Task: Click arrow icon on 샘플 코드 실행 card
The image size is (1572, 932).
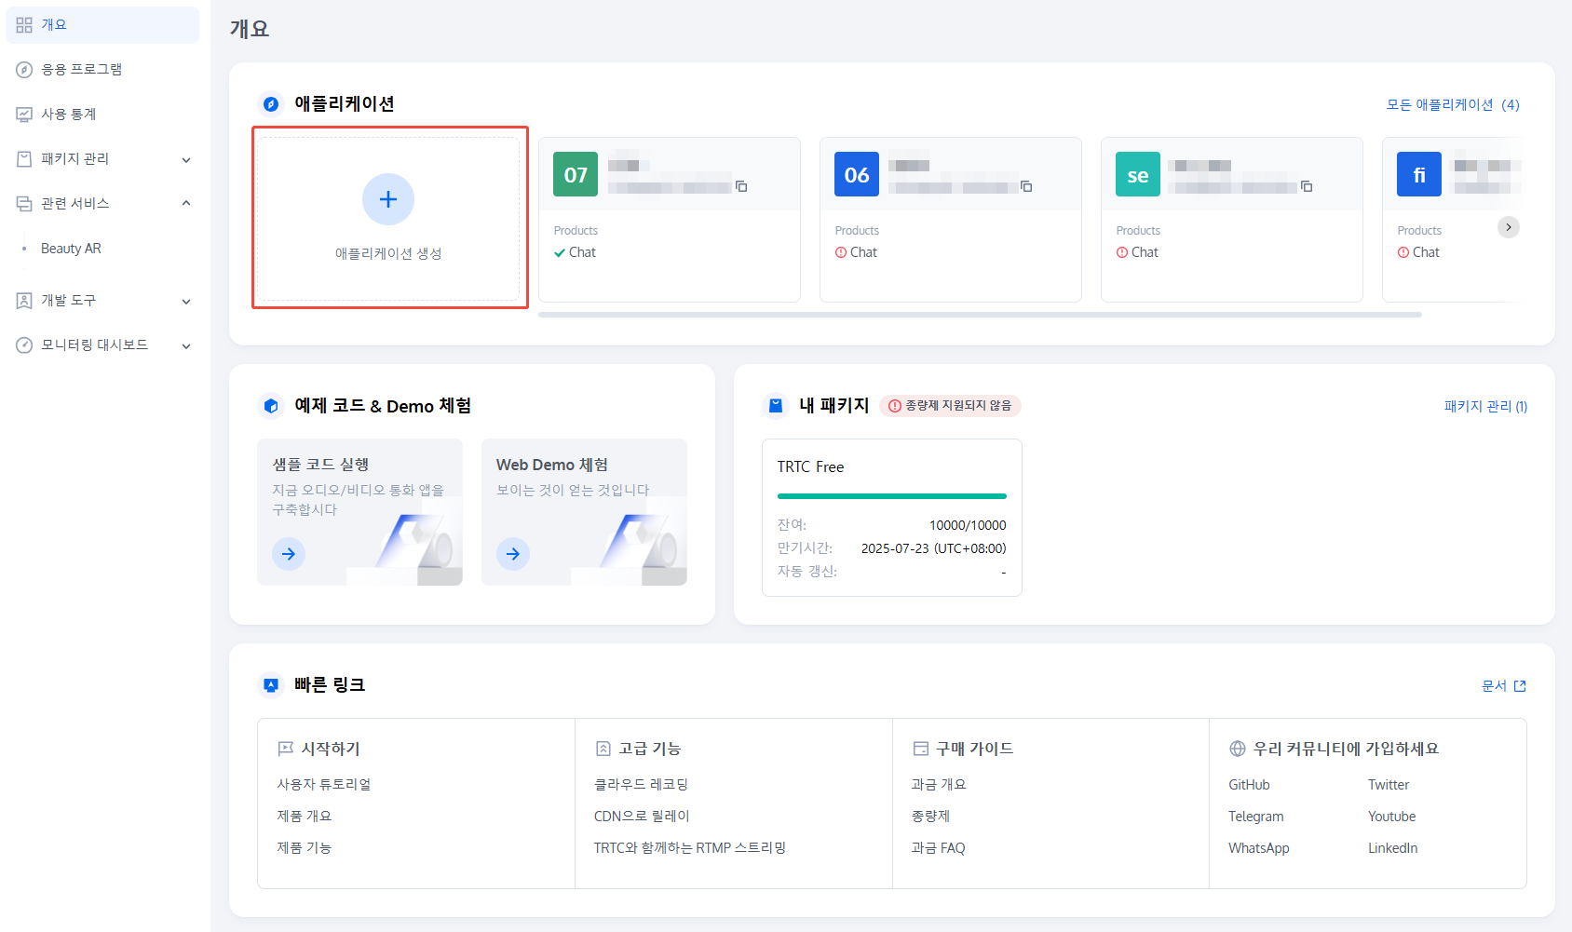Action: pos(289,554)
